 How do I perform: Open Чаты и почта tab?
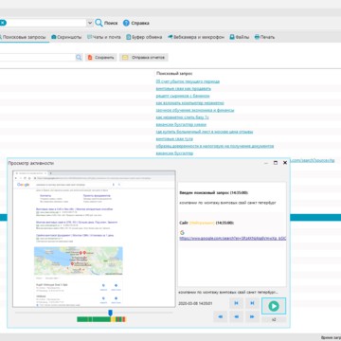pos(104,37)
